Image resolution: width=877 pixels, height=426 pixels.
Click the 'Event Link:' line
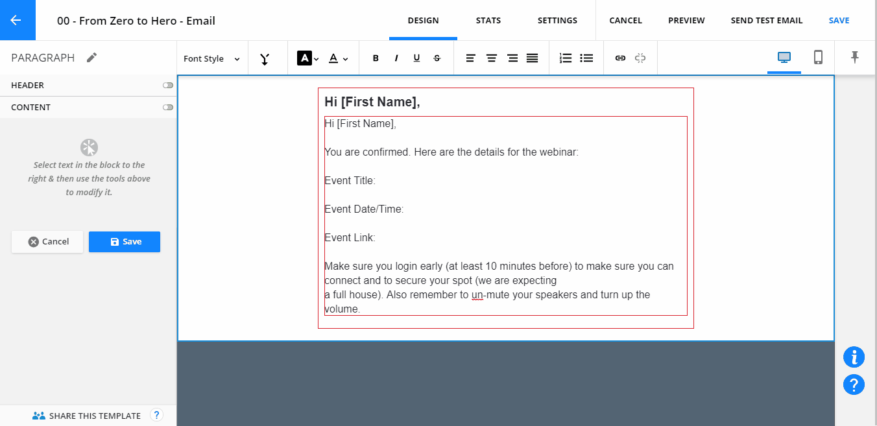pos(350,238)
